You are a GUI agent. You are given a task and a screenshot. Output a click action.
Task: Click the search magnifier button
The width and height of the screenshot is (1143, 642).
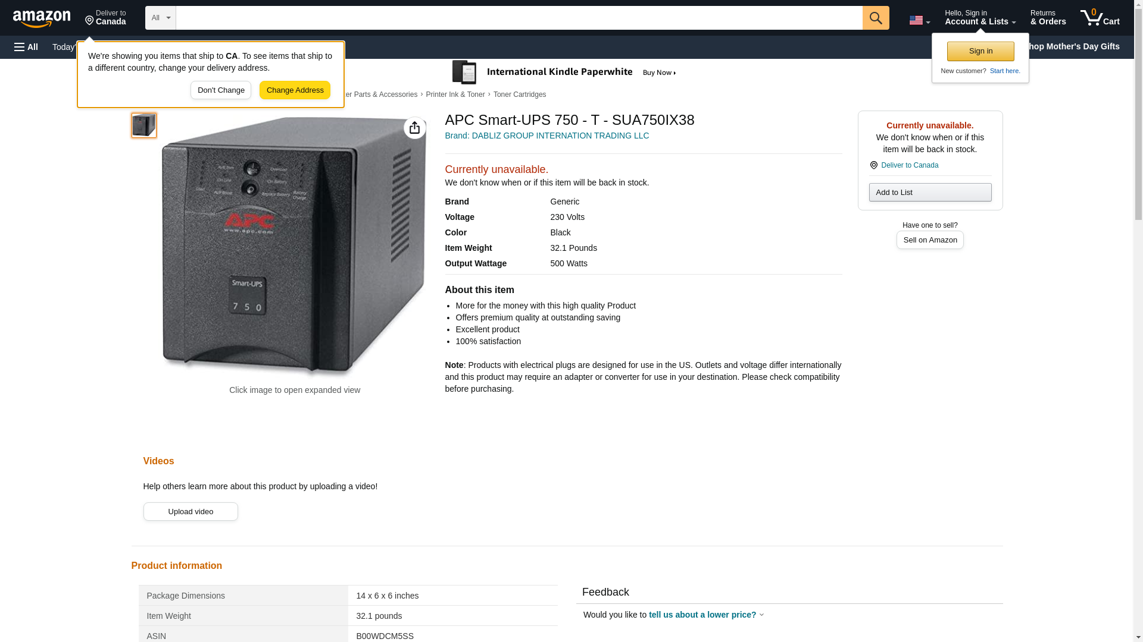(875, 18)
